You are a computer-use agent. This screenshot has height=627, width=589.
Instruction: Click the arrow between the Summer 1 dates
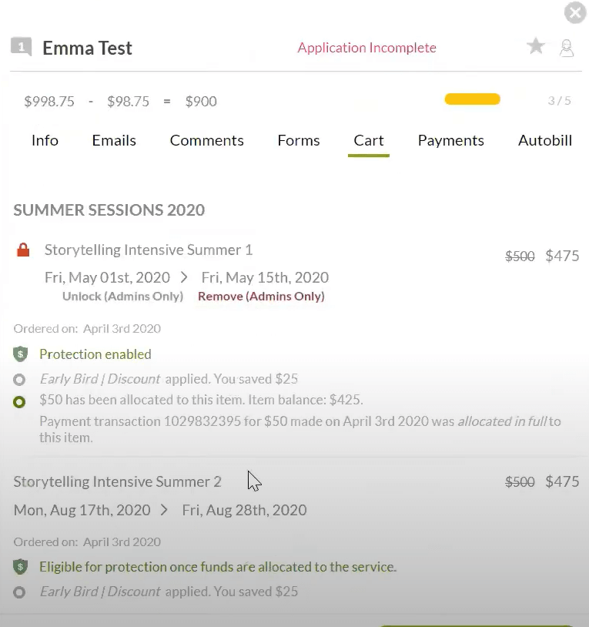[184, 277]
